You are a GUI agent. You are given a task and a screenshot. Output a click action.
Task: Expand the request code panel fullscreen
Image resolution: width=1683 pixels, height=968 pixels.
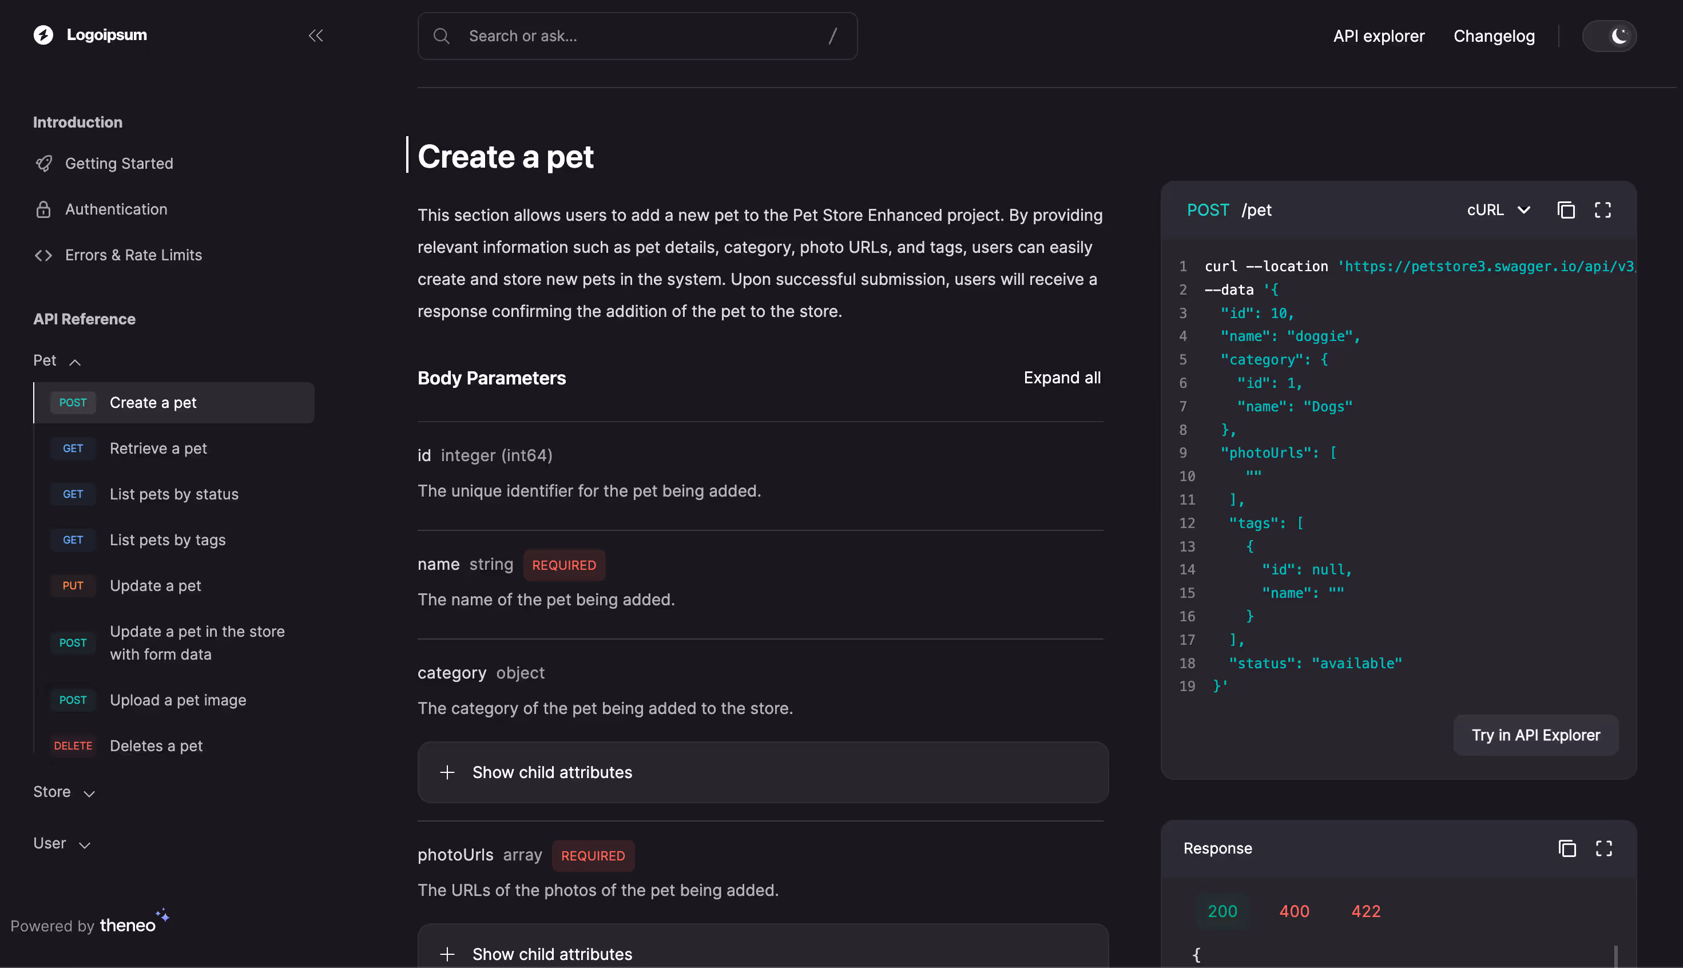pos(1602,210)
